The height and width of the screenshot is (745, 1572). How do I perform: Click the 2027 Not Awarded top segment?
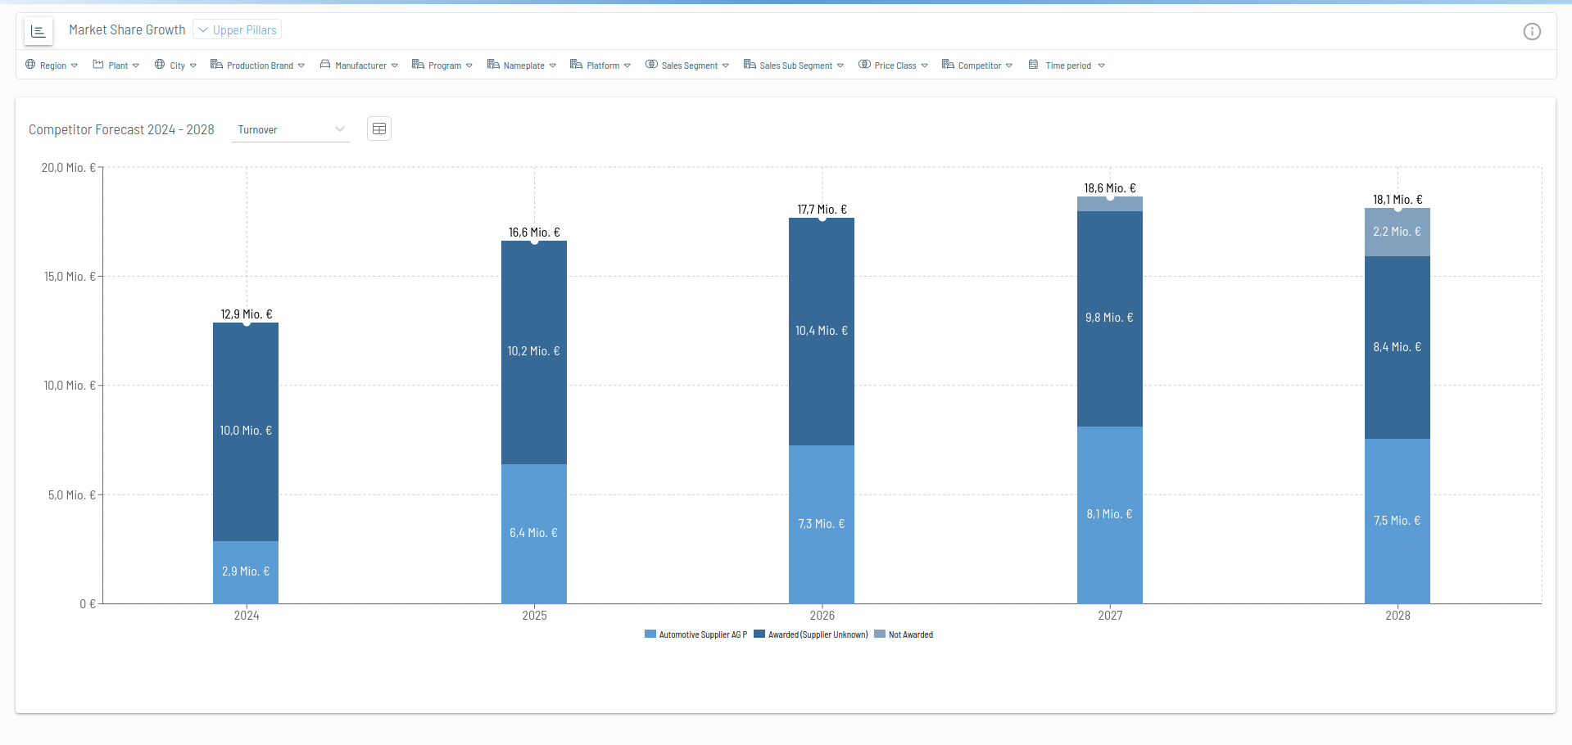(1110, 205)
